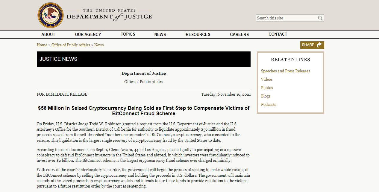The image size is (379, 192).
Task: Click Office of Public Affairs subheading
Action: click(x=144, y=82)
